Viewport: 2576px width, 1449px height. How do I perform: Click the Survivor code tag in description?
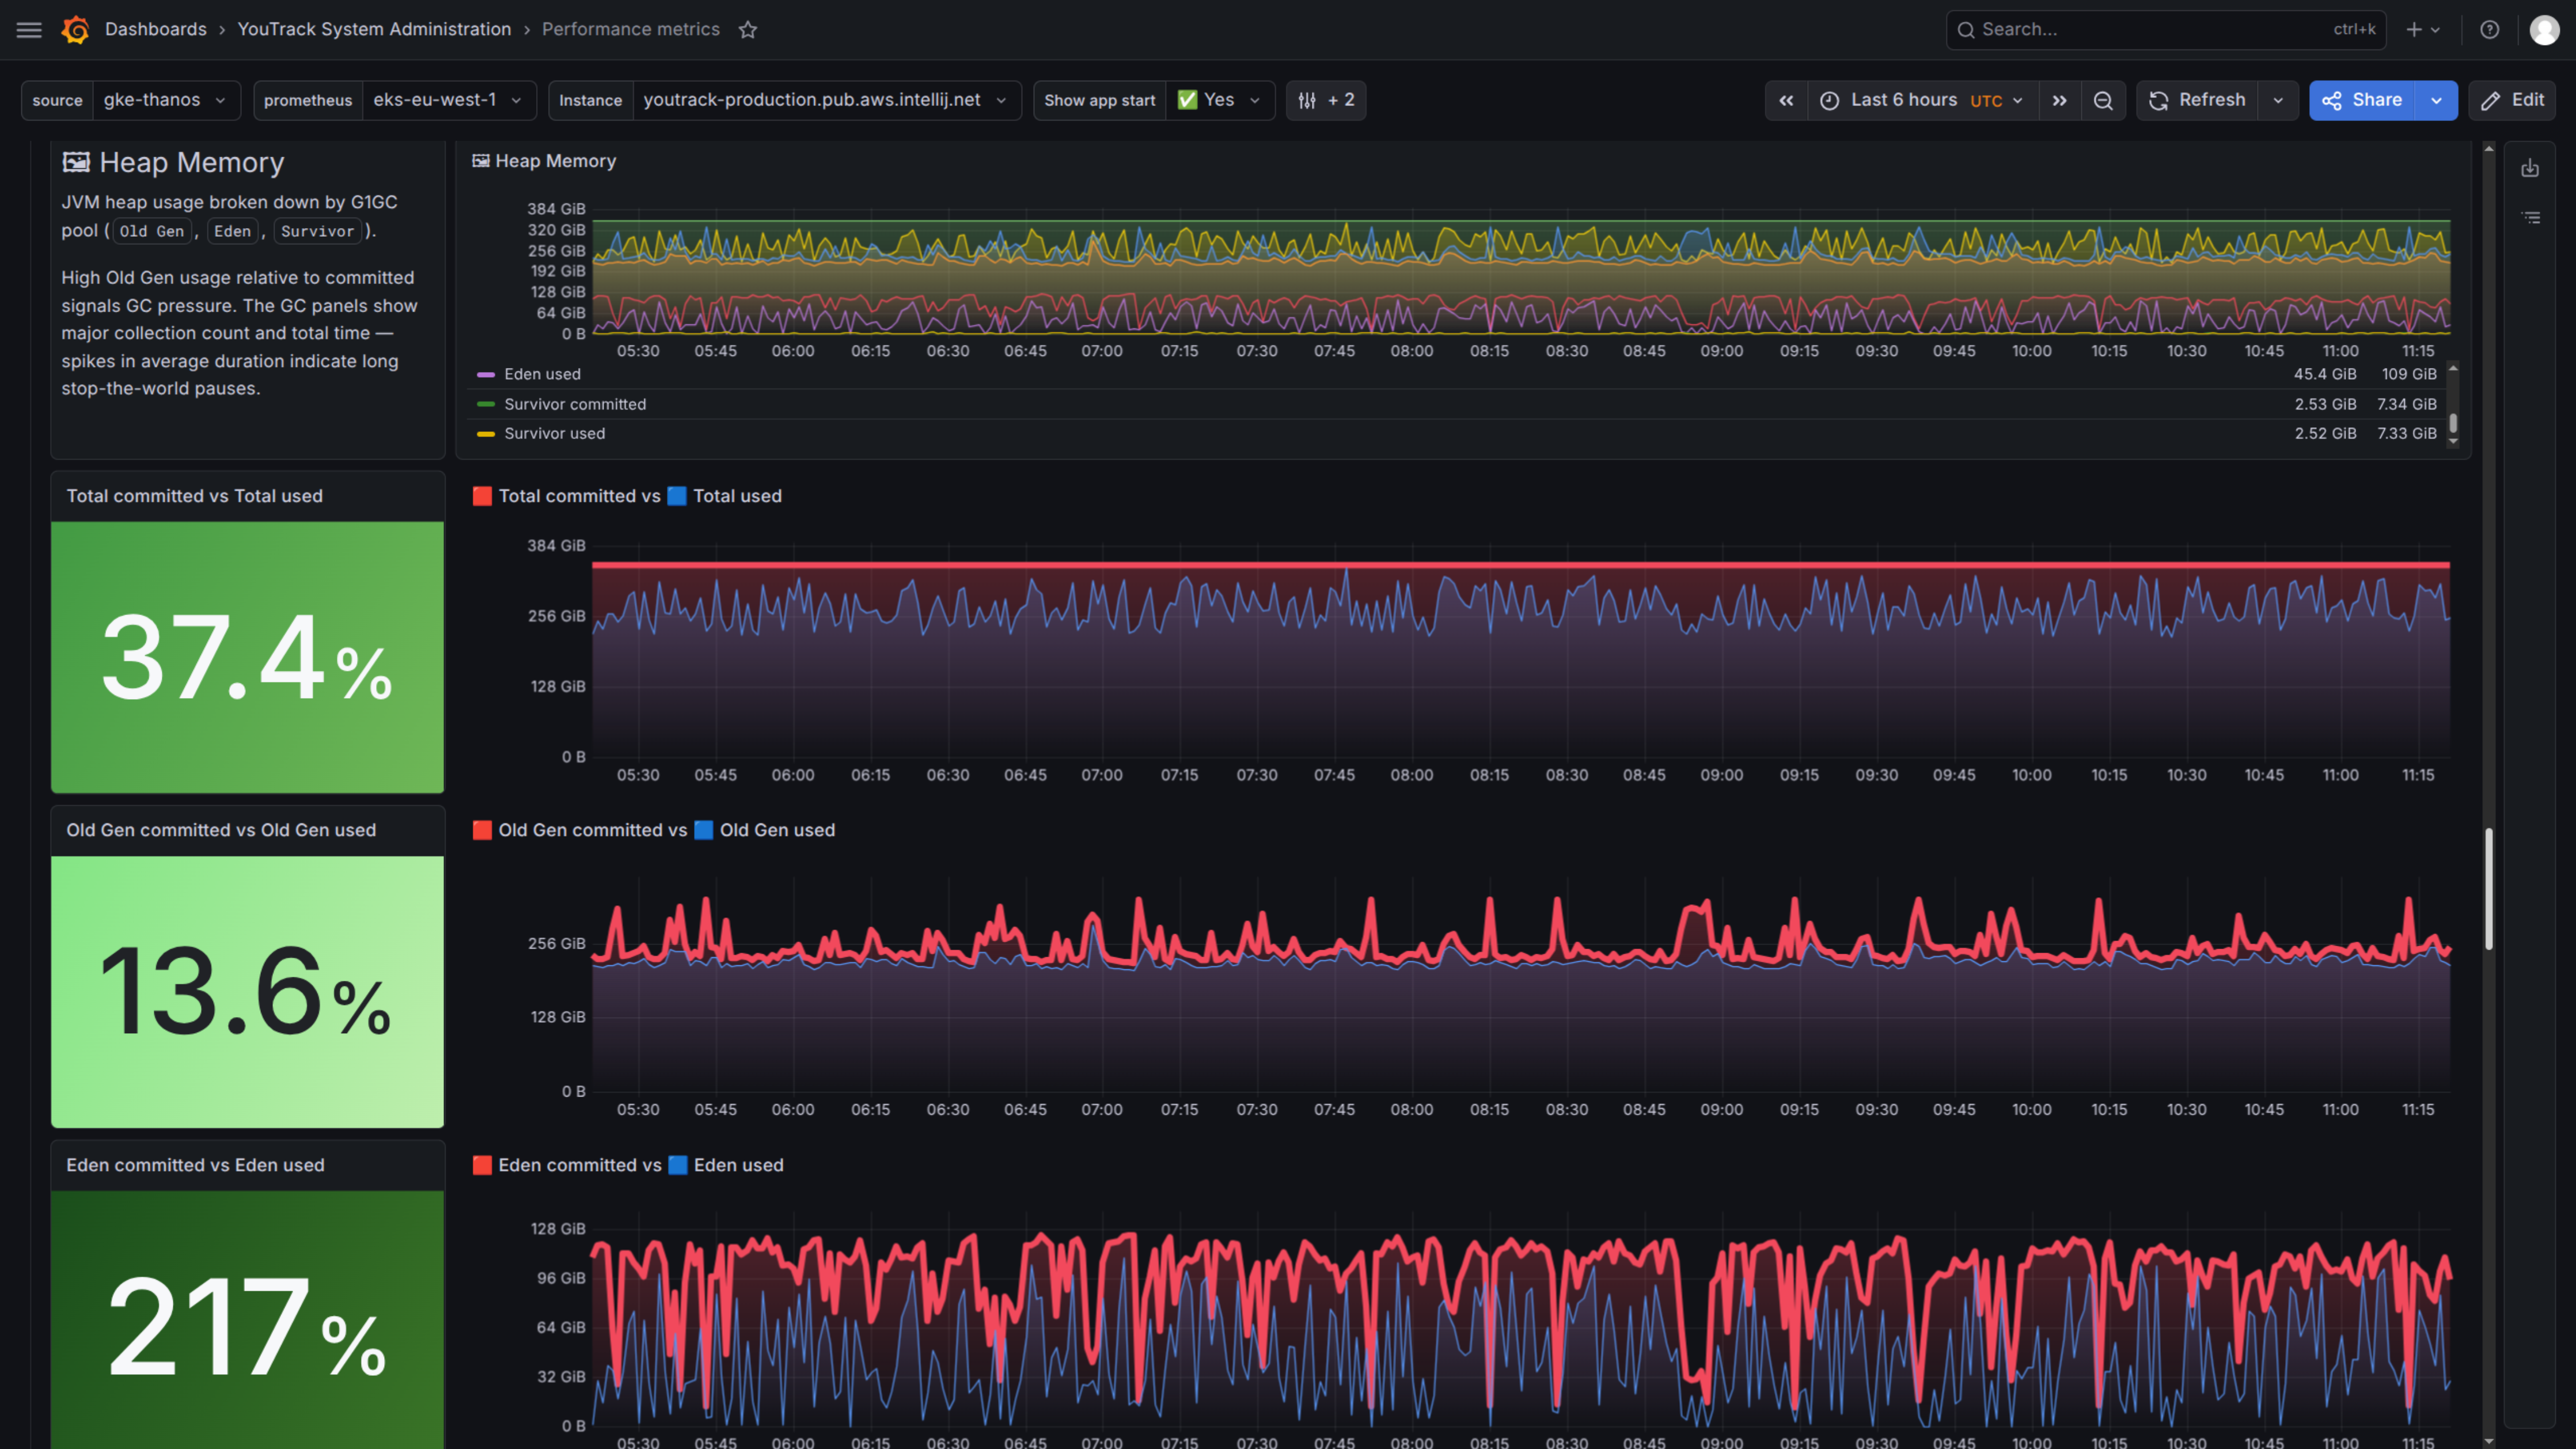click(318, 231)
